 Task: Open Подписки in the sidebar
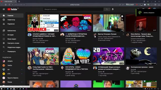tap(12, 24)
